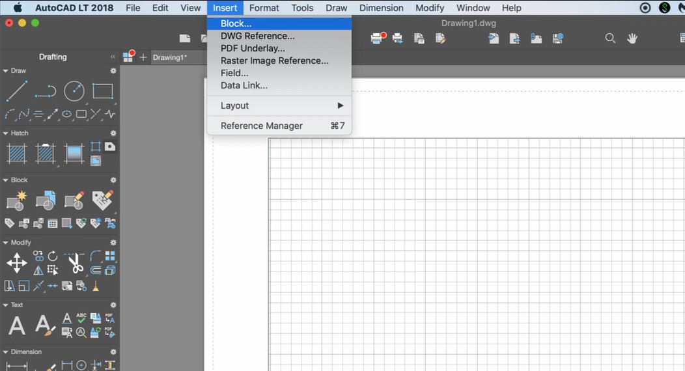Select the Offset tool
685x371 pixels.
click(96, 271)
